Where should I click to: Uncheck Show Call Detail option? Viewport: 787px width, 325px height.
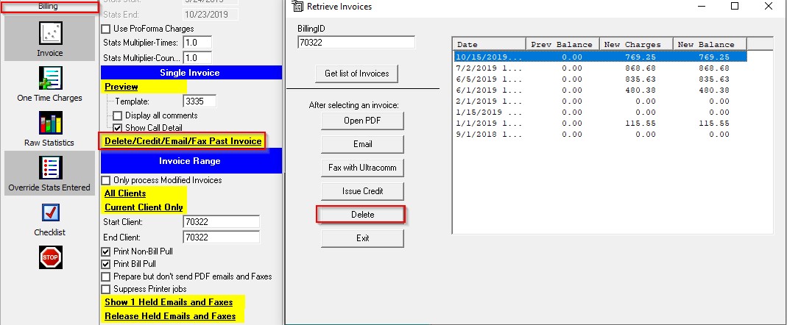118,127
